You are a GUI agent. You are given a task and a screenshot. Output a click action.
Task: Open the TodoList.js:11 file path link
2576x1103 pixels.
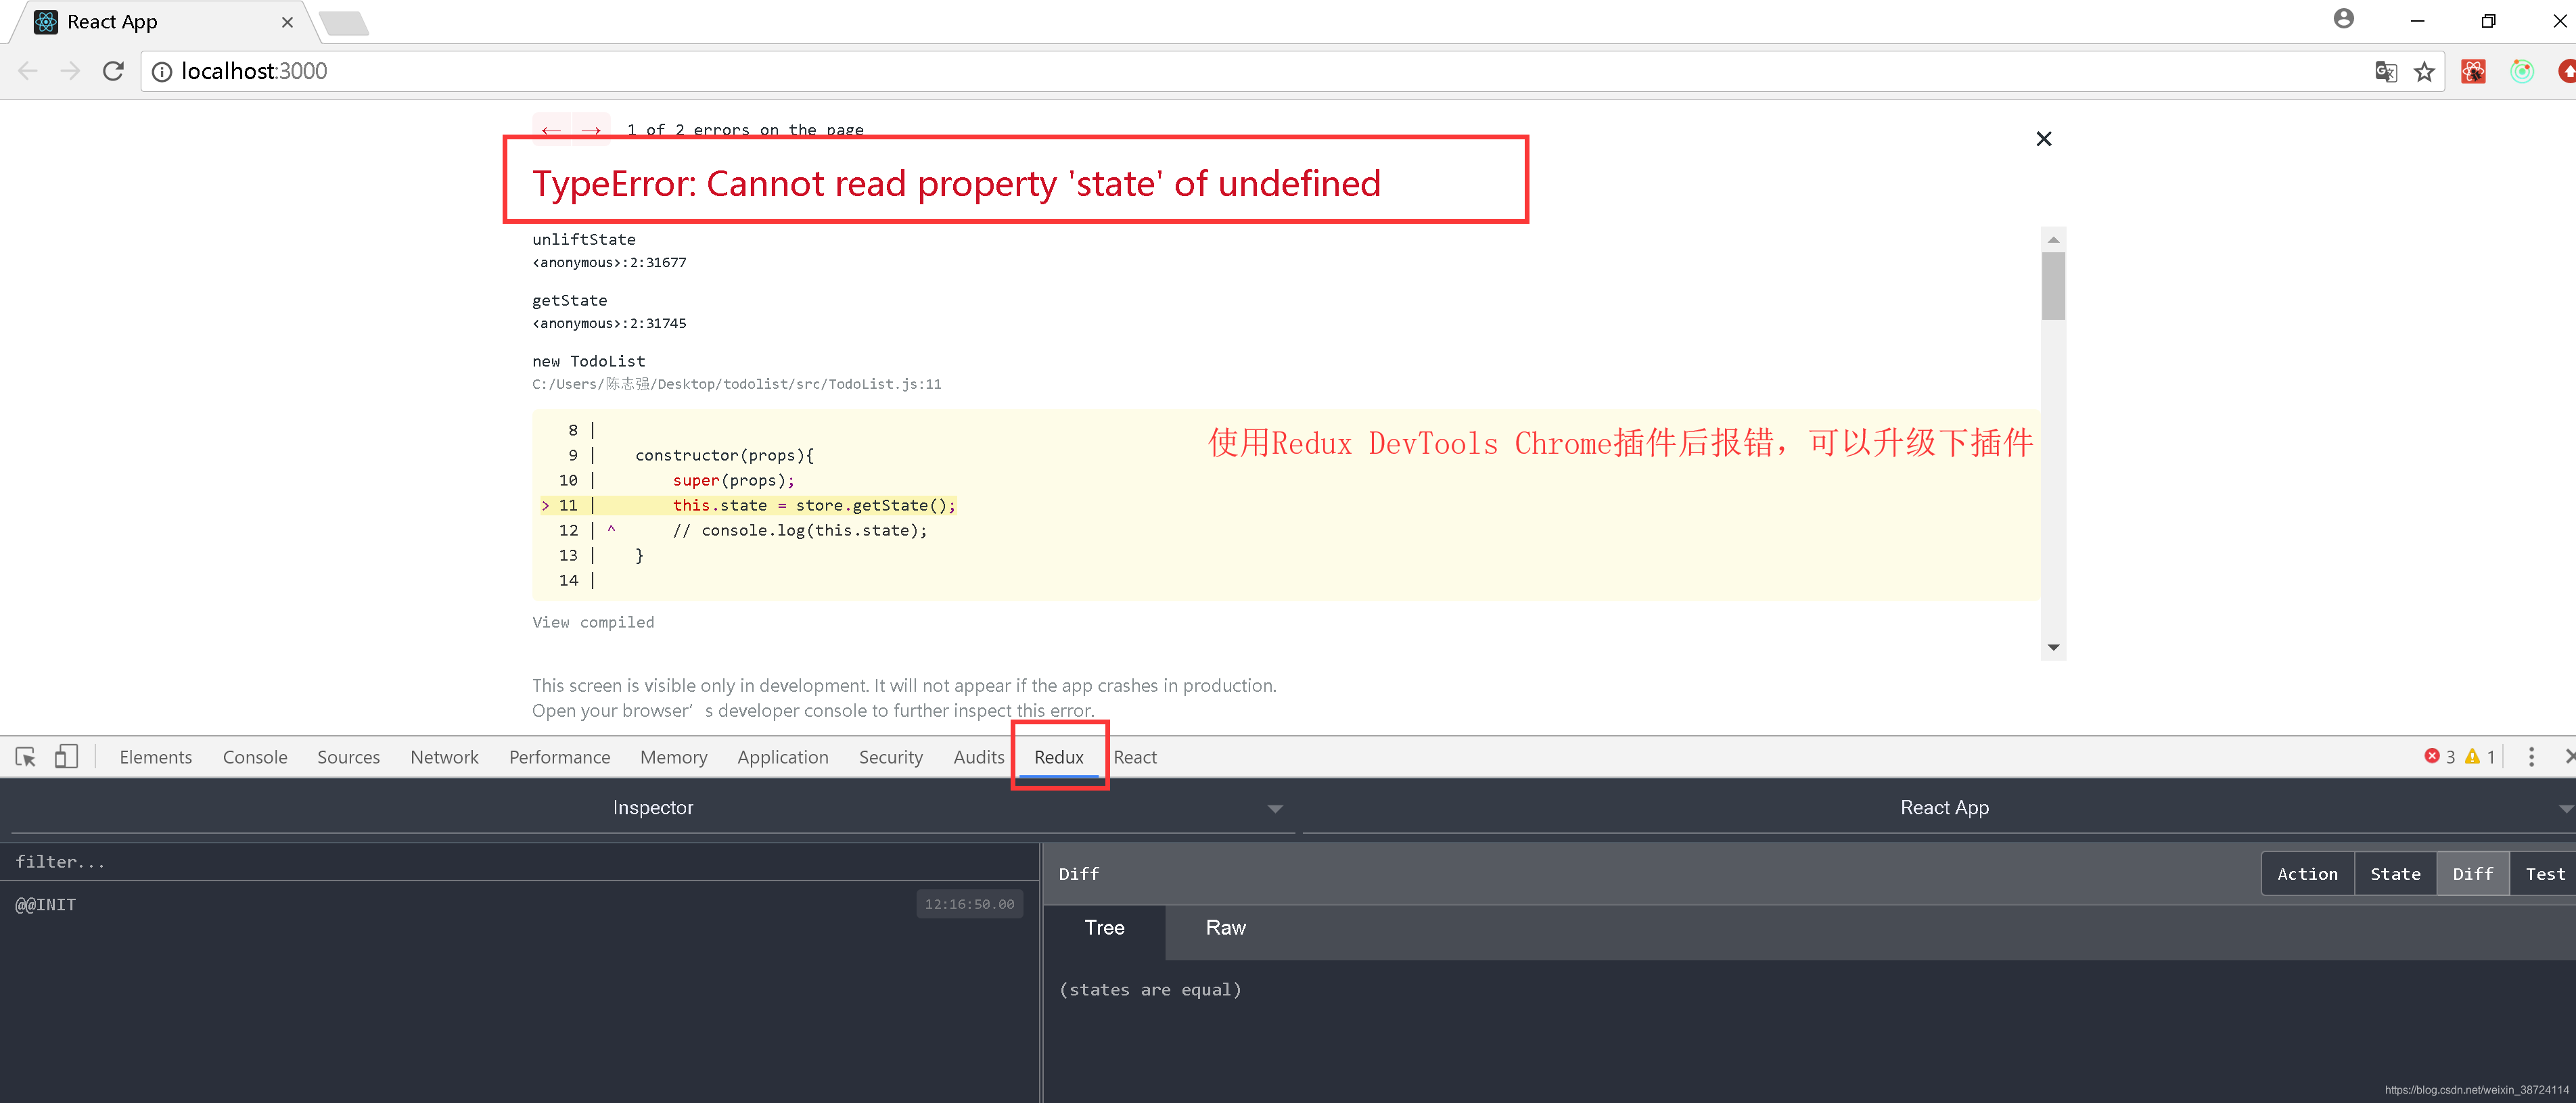tap(737, 384)
